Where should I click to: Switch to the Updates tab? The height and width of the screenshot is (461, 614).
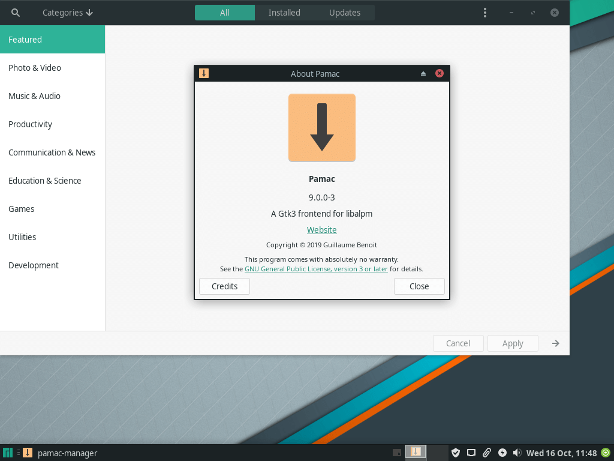click(x=345, y=13)
